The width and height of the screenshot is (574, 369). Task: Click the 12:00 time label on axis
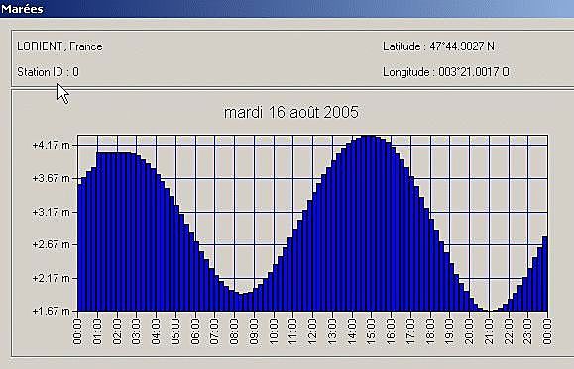312,331
